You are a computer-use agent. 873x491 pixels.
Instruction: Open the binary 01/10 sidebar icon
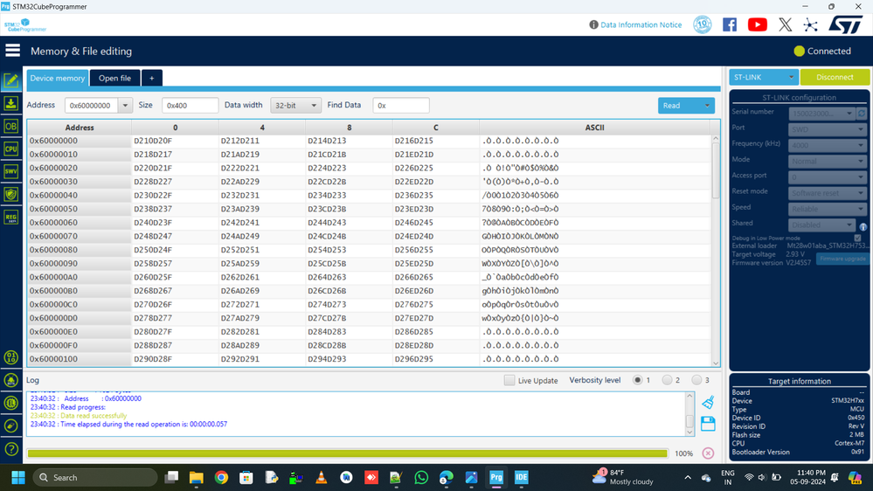[11, 357]
